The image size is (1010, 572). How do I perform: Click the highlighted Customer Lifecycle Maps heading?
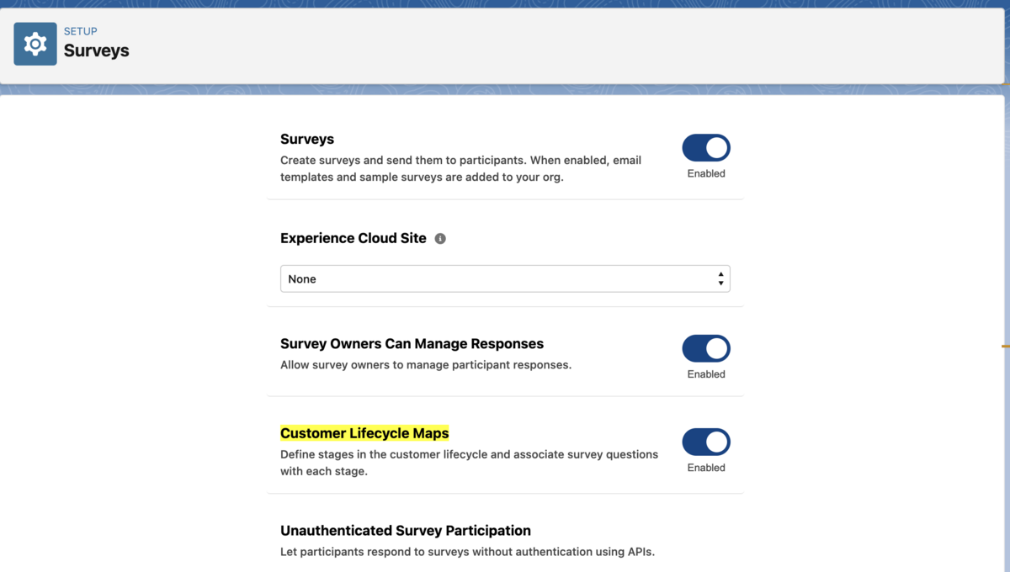coord(364,432)
